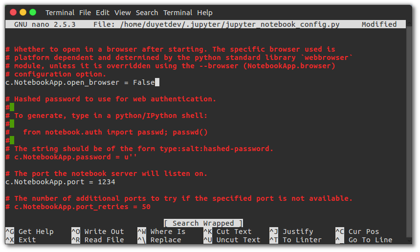Open the second Terminal menu next to Search
420x252 pixels.
(x=177, y=13)
